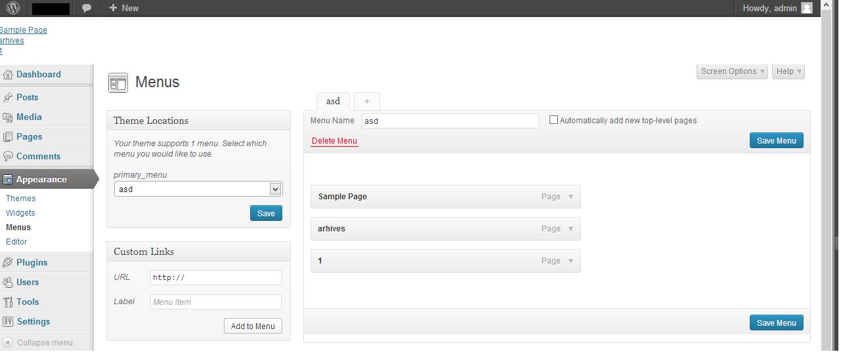The height and width of the screenshot is (354, 841).
Task: Click the WordPress logo icon
Action: click(x=13, y=8)
